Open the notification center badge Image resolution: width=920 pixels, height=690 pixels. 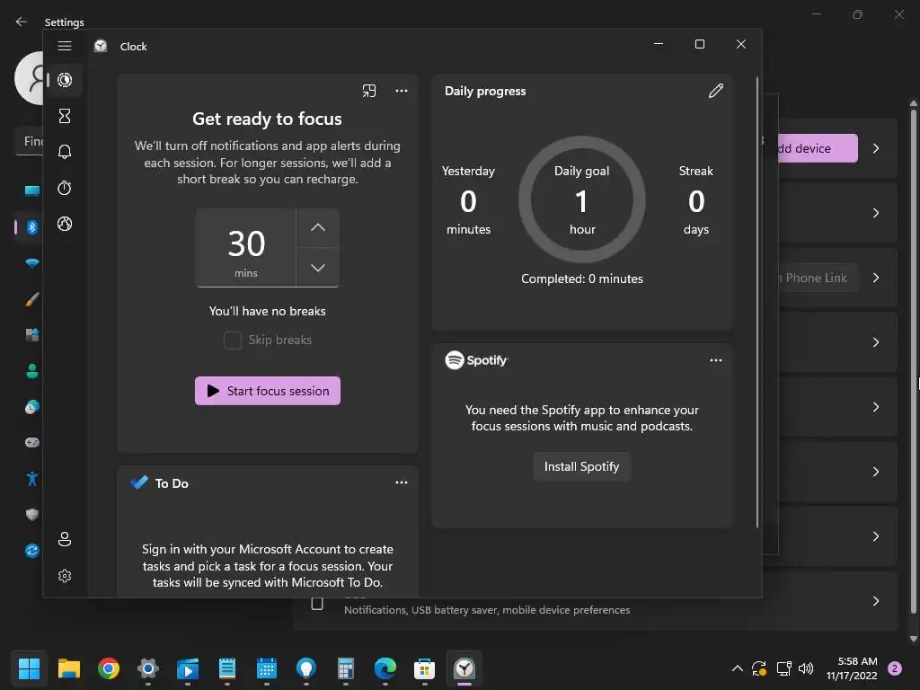coord(895,668)
